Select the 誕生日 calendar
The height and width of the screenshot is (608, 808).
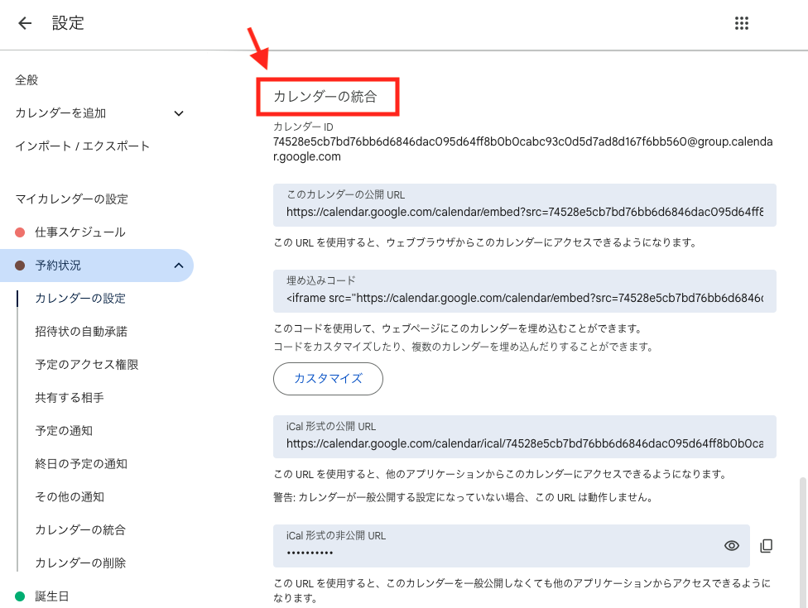pos(52,596)
